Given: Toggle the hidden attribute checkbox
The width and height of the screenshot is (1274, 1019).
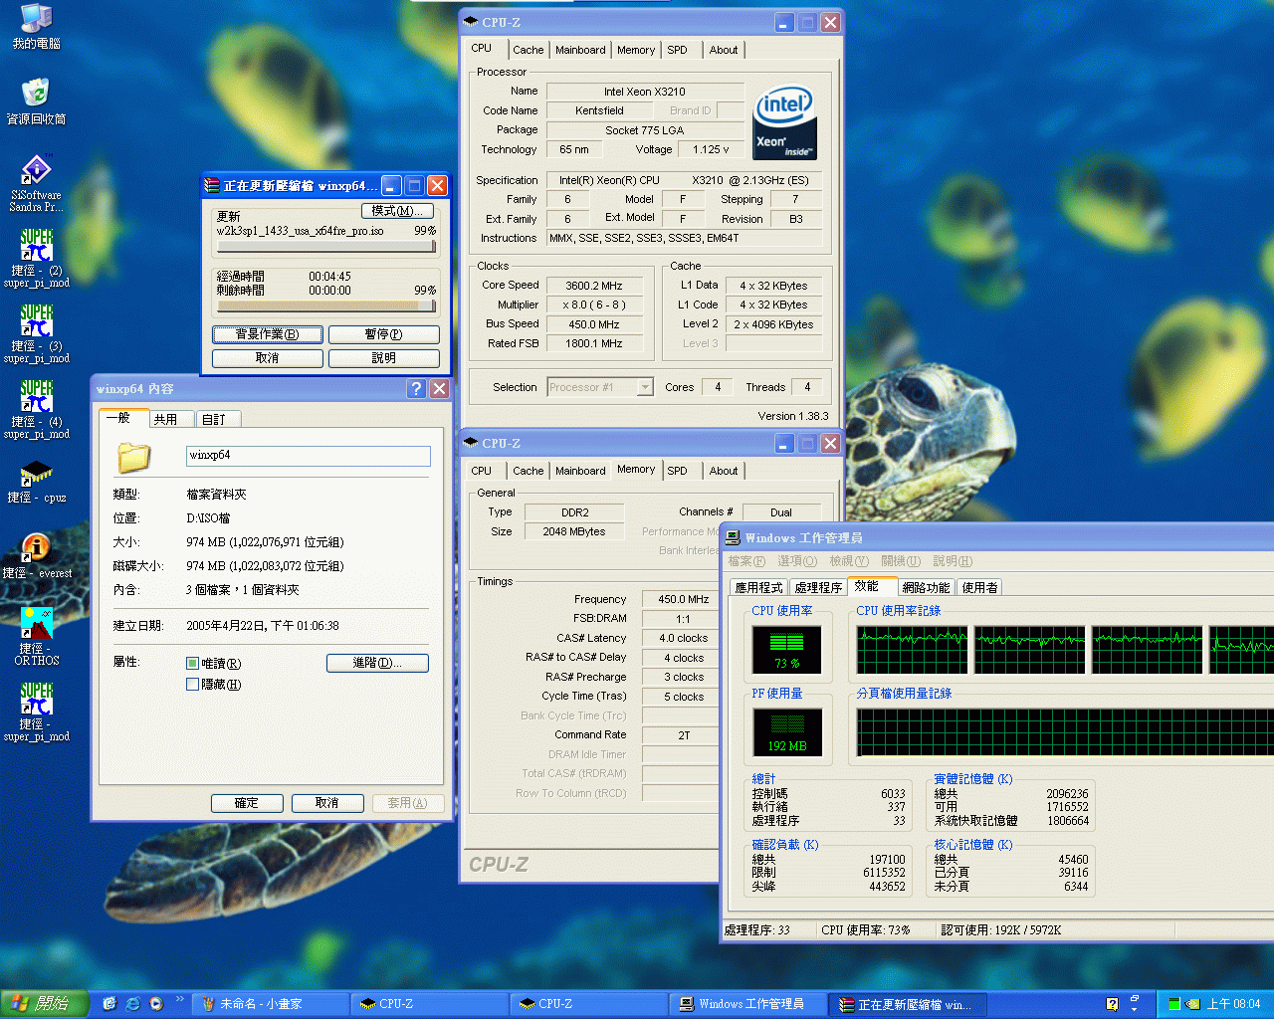Looking at the screenshot, I should tap(193, 685).
